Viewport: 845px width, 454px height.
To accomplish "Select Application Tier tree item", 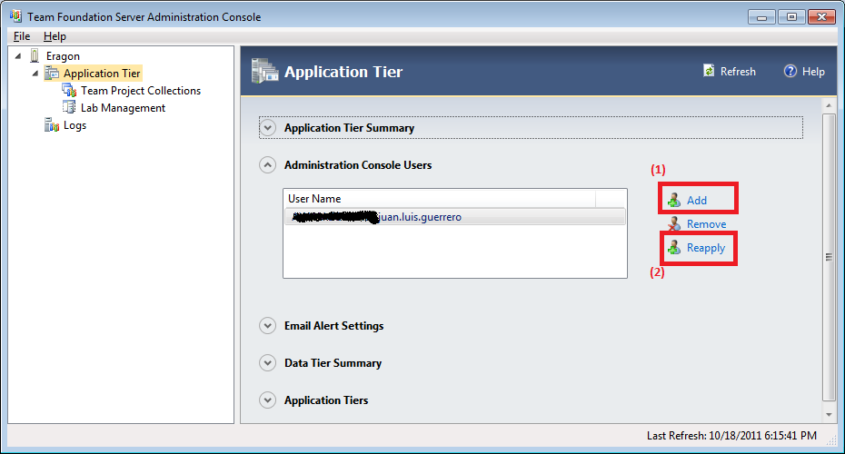I will (x=102, y=74).
